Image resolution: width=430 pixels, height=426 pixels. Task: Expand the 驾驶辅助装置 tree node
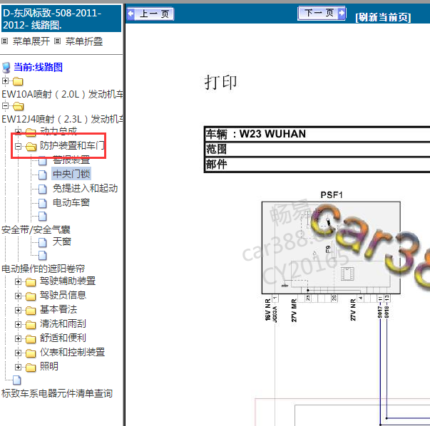click(18, 281)
